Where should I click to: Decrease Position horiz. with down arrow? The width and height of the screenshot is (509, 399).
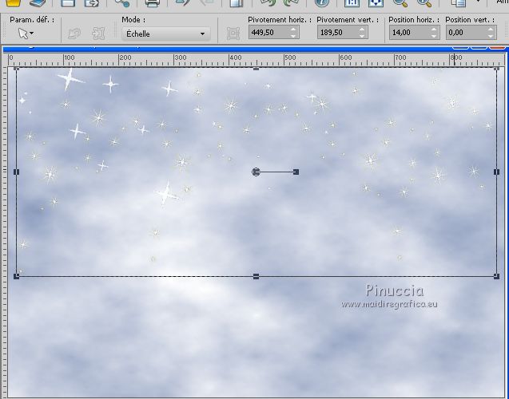tap(435, 36)
